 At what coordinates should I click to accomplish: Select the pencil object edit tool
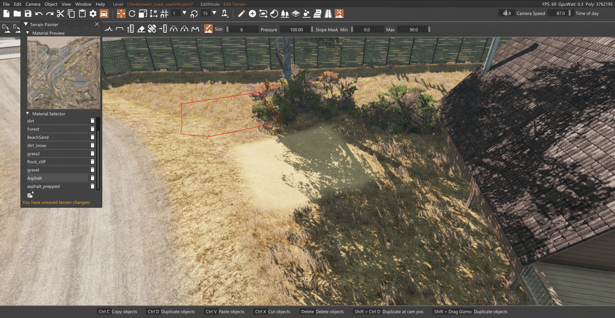(x=241, y=14)
